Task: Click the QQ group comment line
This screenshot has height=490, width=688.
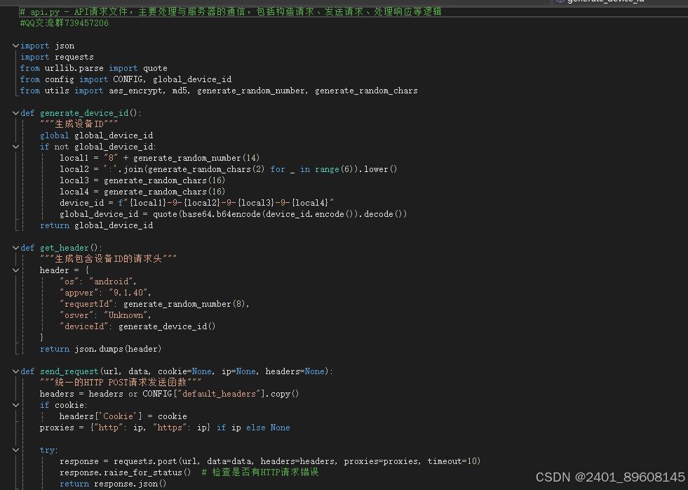Action: (x=64, y=23)
